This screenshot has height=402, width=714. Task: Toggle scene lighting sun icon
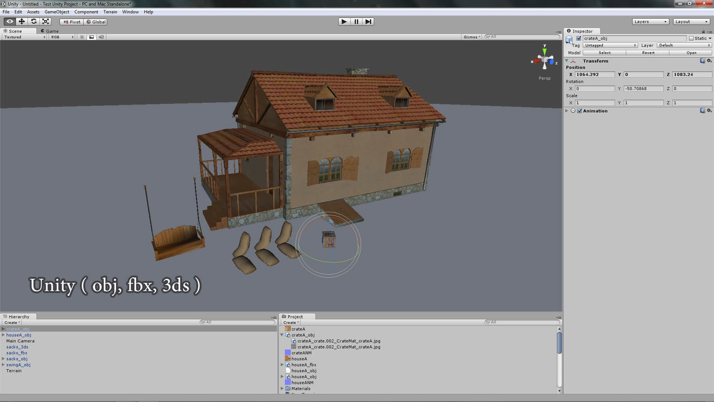click(82, 37)
